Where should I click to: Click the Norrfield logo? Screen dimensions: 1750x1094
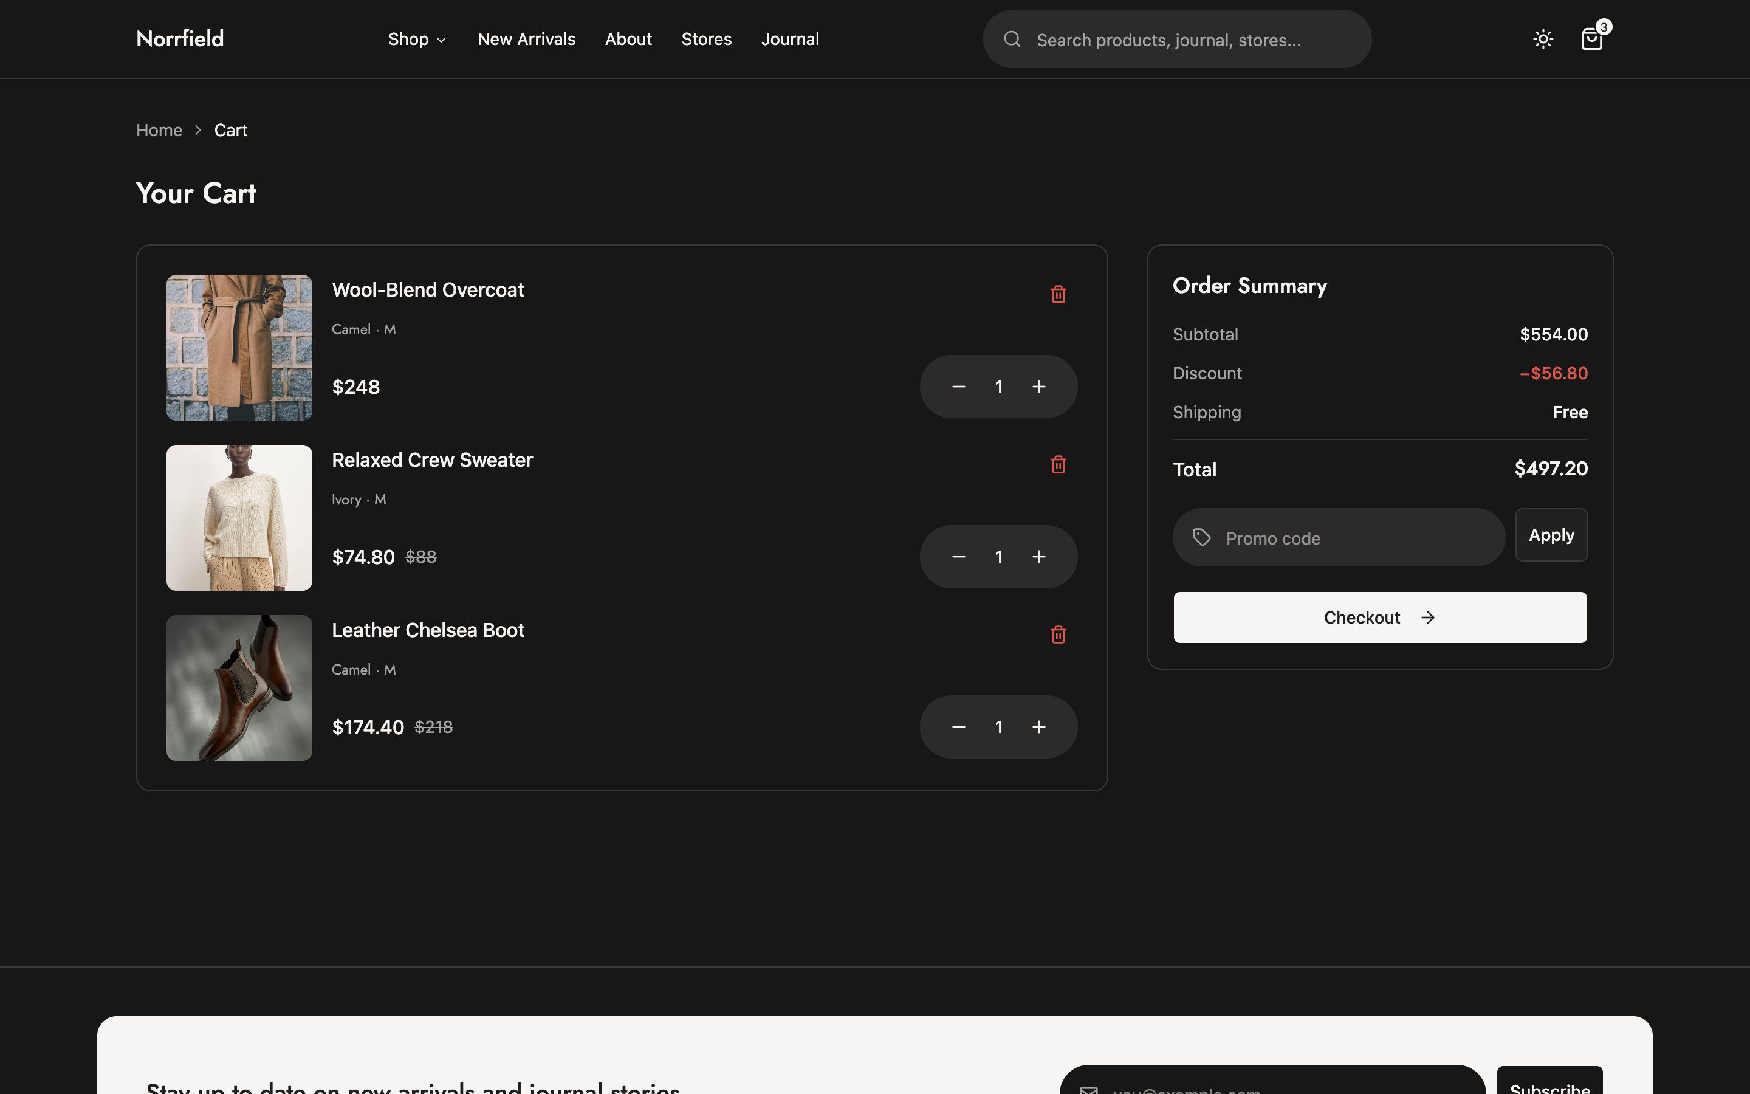[180, 38]
